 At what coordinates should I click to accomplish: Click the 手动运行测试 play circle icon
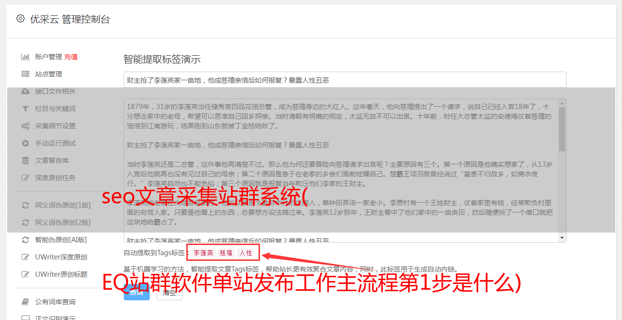(x=26, y=143)
